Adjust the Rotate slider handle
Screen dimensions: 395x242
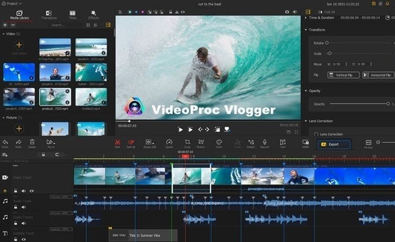pos(327,43)
